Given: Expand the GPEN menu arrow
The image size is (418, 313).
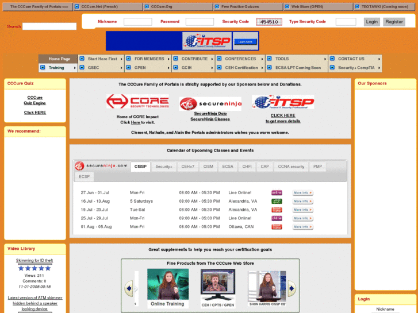Looking at the screenshot, I should coord(168,68).
